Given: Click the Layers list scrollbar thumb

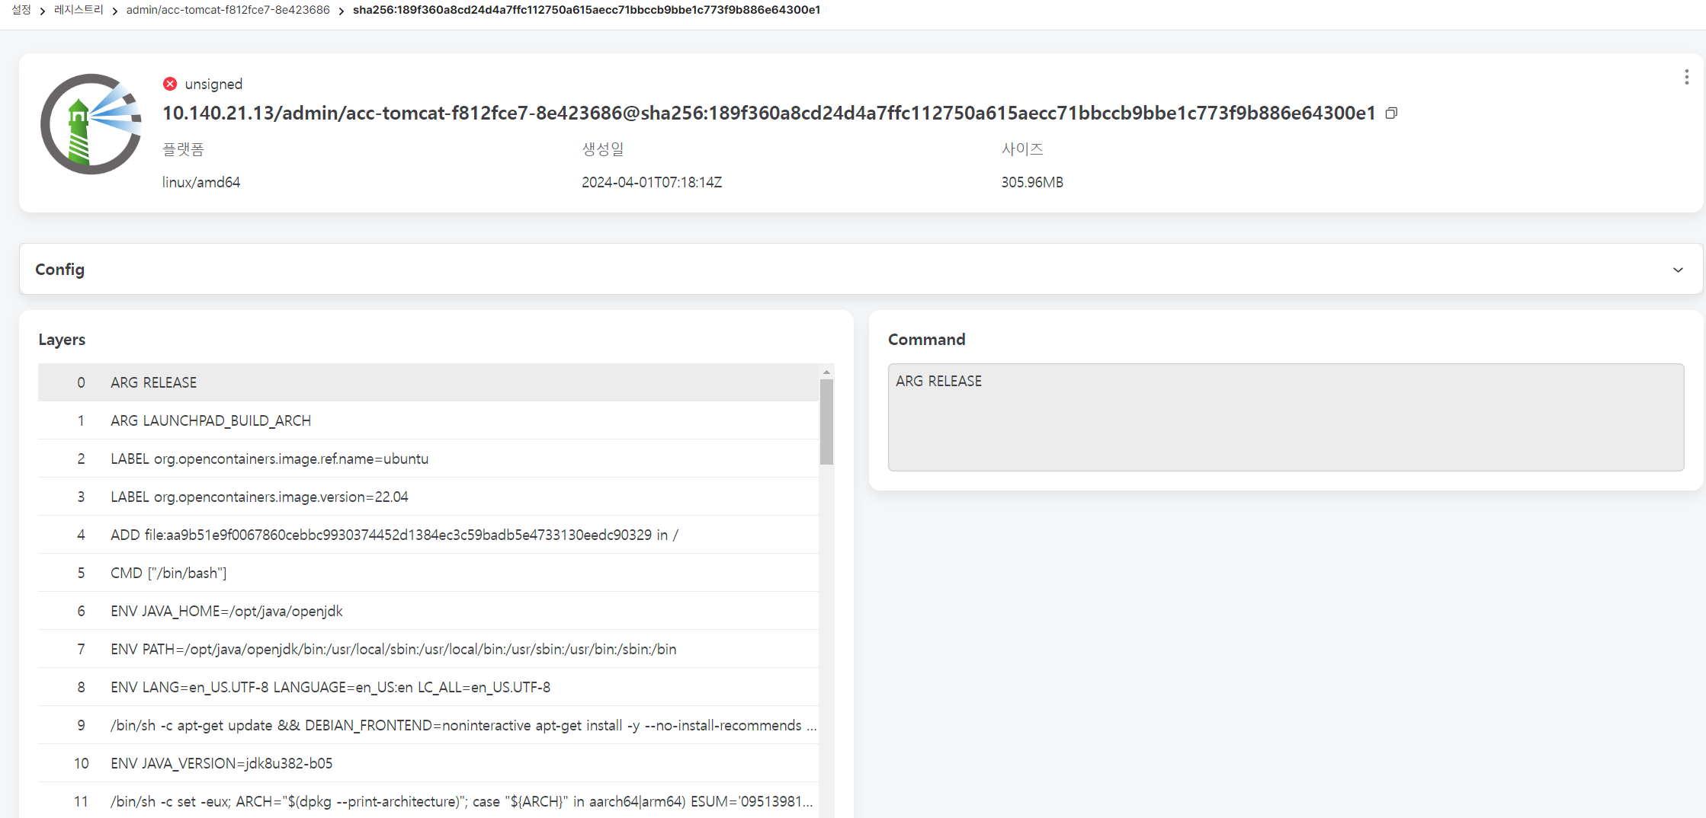Looking at the screenshot, I should pos(826,422).
